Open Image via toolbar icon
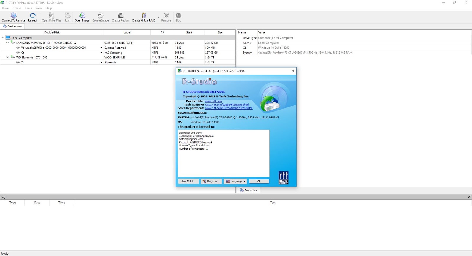This screenshot has height=256, width=472. tap(82, 17)
